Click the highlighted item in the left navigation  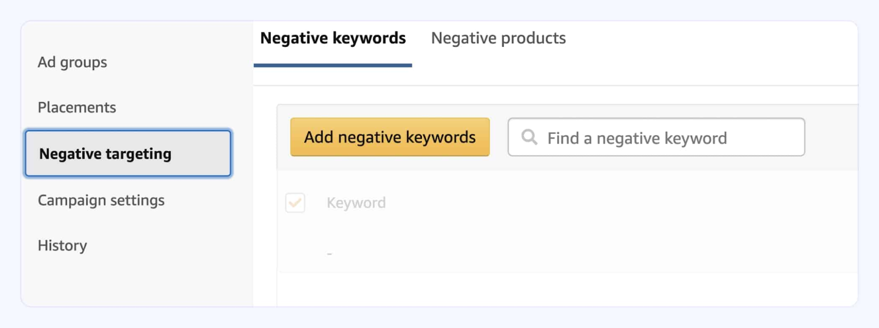(x=128, y=154)
